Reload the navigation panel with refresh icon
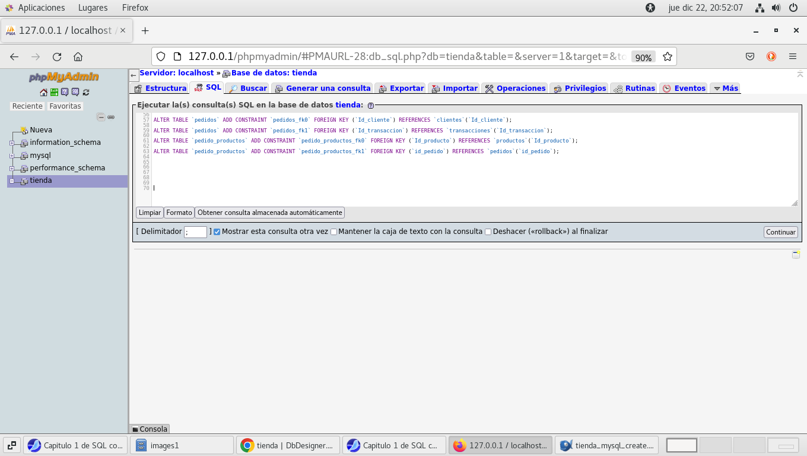The width and height of the screenshot is (807, 456). tap(86, 92)
